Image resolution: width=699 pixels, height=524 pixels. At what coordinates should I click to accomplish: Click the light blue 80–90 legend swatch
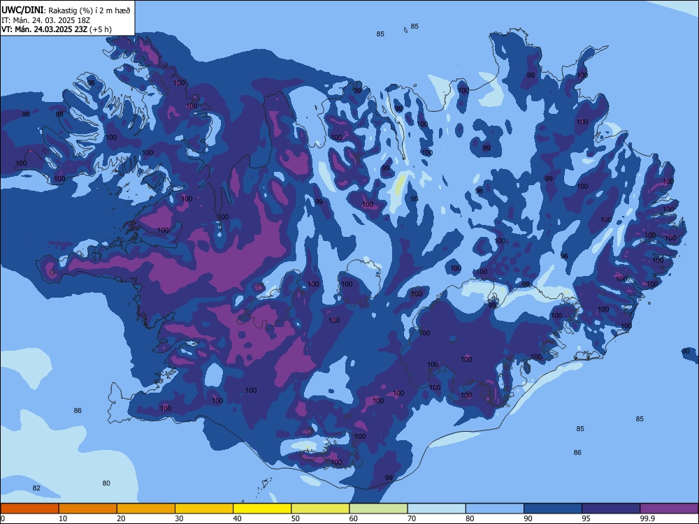coord(495,509)
